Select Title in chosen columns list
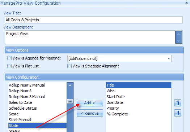Screen dimensions: 190x132 click(x=139, y=85)
